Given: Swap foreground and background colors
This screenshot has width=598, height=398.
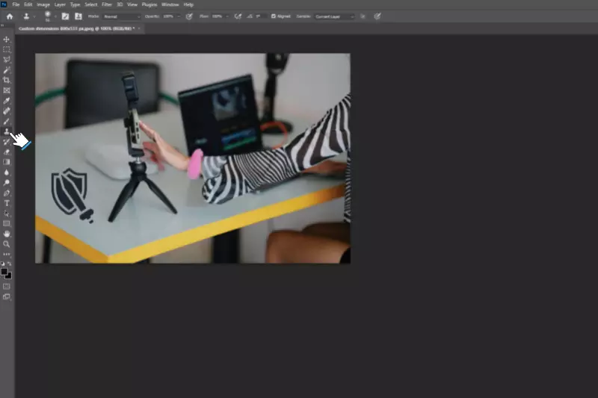Looking at the screenshot, I should coord(10,264).
